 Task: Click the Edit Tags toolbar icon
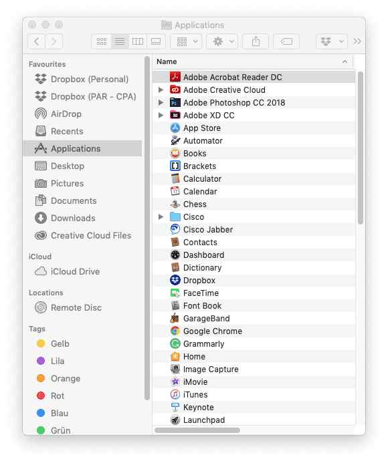tap(286, 41)
